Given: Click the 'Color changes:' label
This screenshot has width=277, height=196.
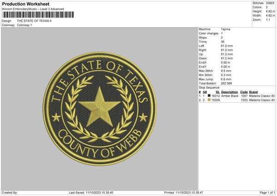Looking at the screenshot, I should (209, 33).
